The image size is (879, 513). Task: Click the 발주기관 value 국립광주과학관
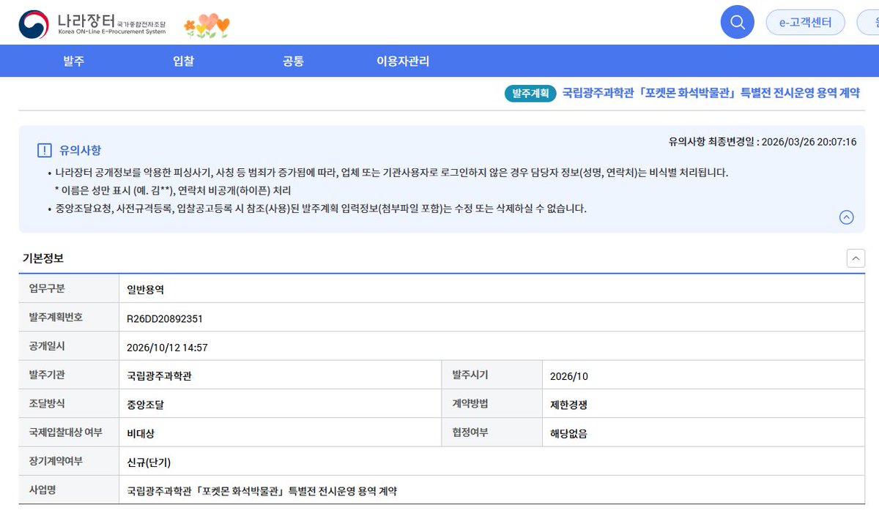click(160, 376)
